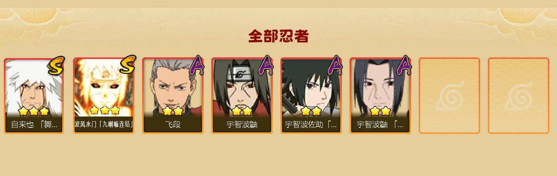The height and width of the screenshot is (176, 557).
Task: Click the two stars on the 宇智波佐助 card
Action: [310, 111]
